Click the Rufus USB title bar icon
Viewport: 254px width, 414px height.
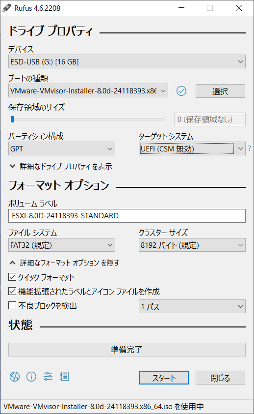(x=6, y=8)
